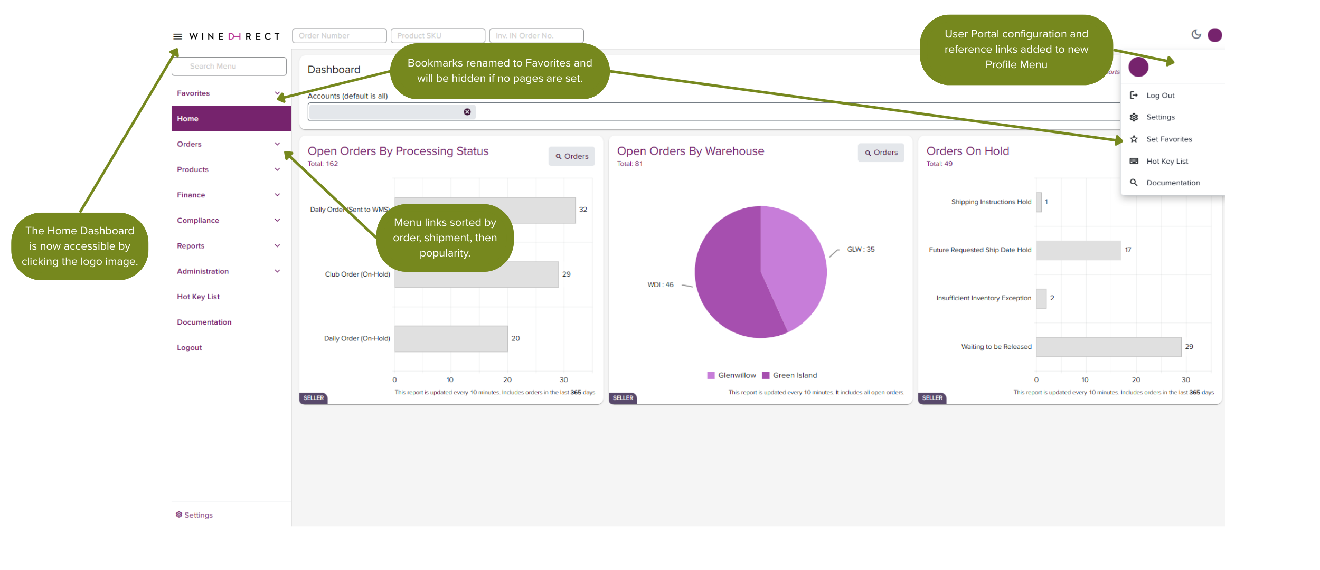Click Orders button on Processing Status card
Viewport: 1320px width, 570px height.
click(571, 156)
